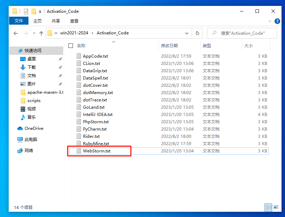This screenshot has width=285, height=217.
Task: Click the text file icon beside Rider.txt
Action: [79, 136]
